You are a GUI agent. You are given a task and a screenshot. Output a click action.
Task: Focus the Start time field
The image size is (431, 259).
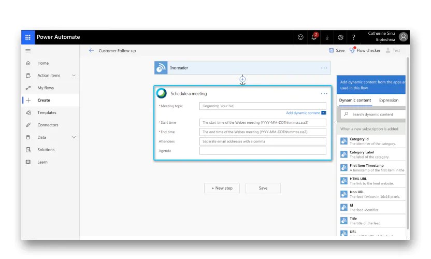click(263, 122)
